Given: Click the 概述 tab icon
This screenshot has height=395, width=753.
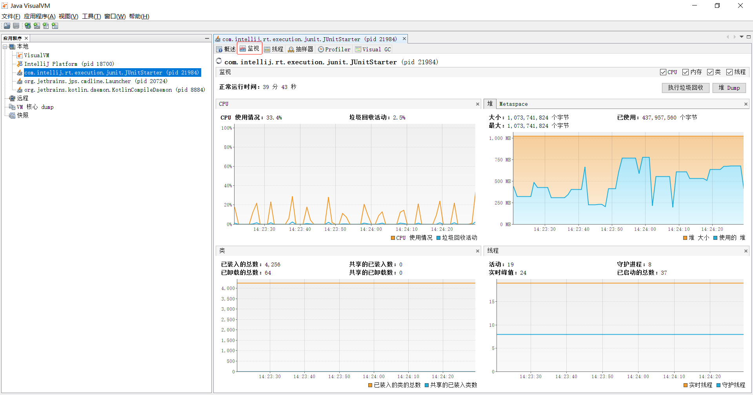Looking at the screenshot, I should pyautogui.click(x=219, y=49).
